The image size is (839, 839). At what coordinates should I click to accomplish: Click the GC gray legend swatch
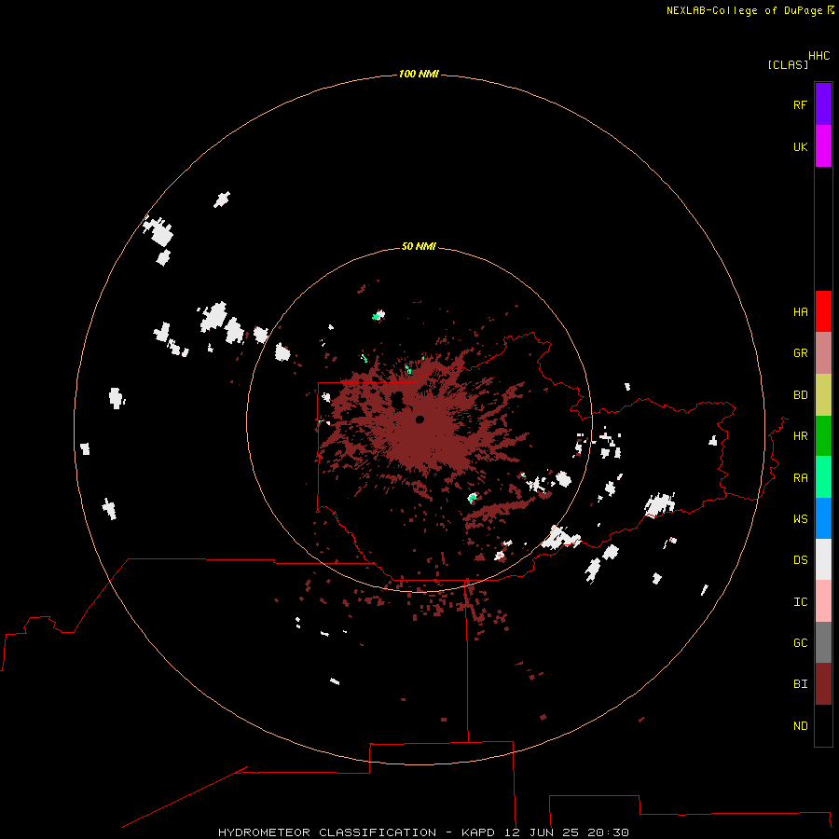click(x=823, y=642)
